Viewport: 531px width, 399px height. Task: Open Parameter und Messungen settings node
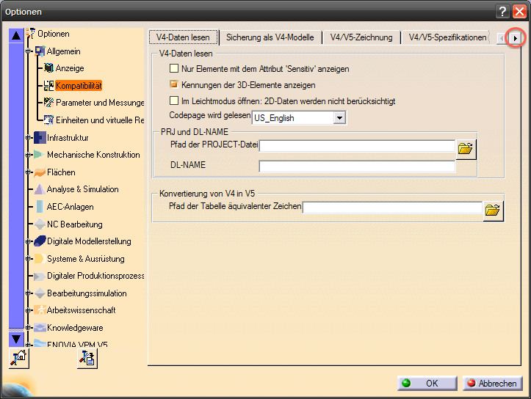click(99, 103)
